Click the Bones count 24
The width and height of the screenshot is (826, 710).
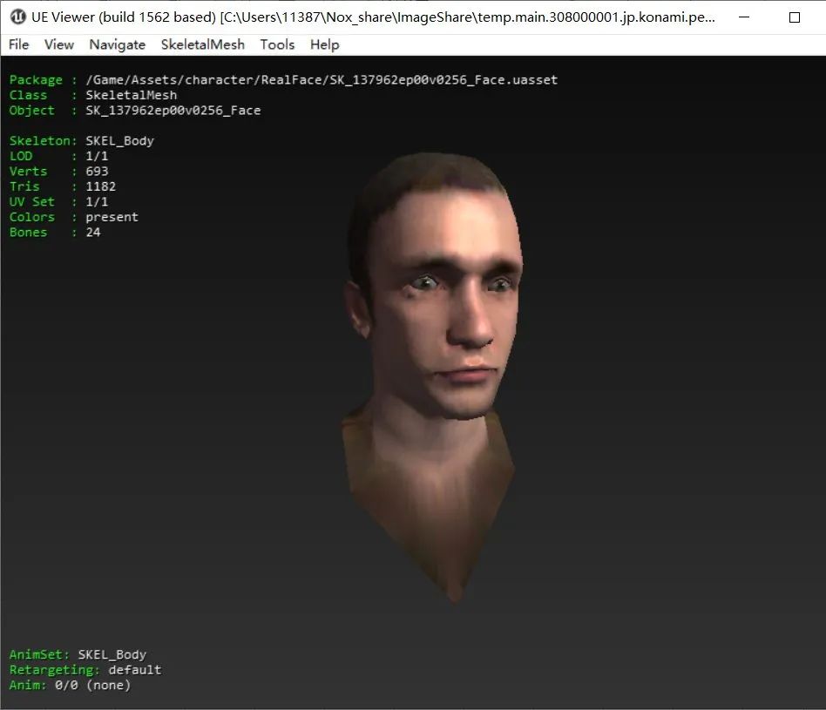coord(93,233)
